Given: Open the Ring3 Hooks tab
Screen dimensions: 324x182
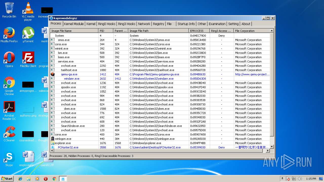Looking at the screenshot, I should coord(127,24).
